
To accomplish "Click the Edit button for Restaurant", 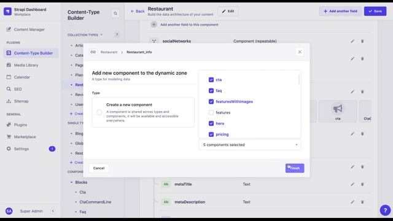I will pyautogui.click(x=228, y=11).
